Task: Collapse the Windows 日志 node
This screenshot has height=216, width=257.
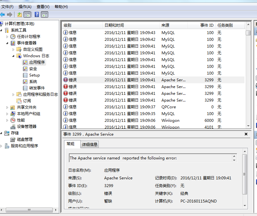Action: click(14, 56)
